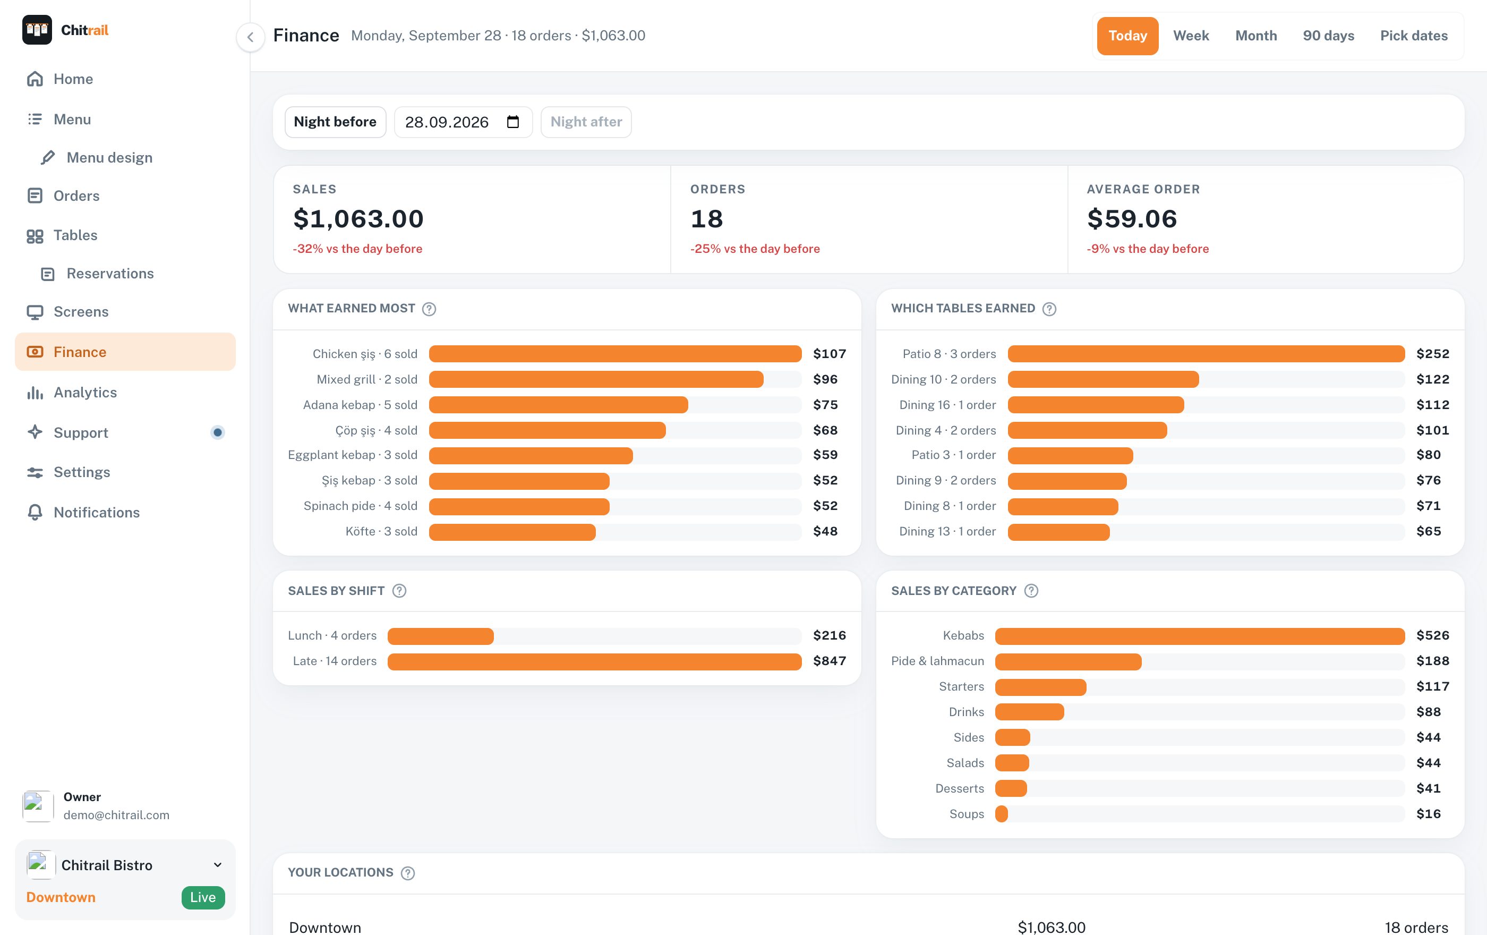
Task: Click the Reservations sidebar icon
Action: click(x=48, y=274)
